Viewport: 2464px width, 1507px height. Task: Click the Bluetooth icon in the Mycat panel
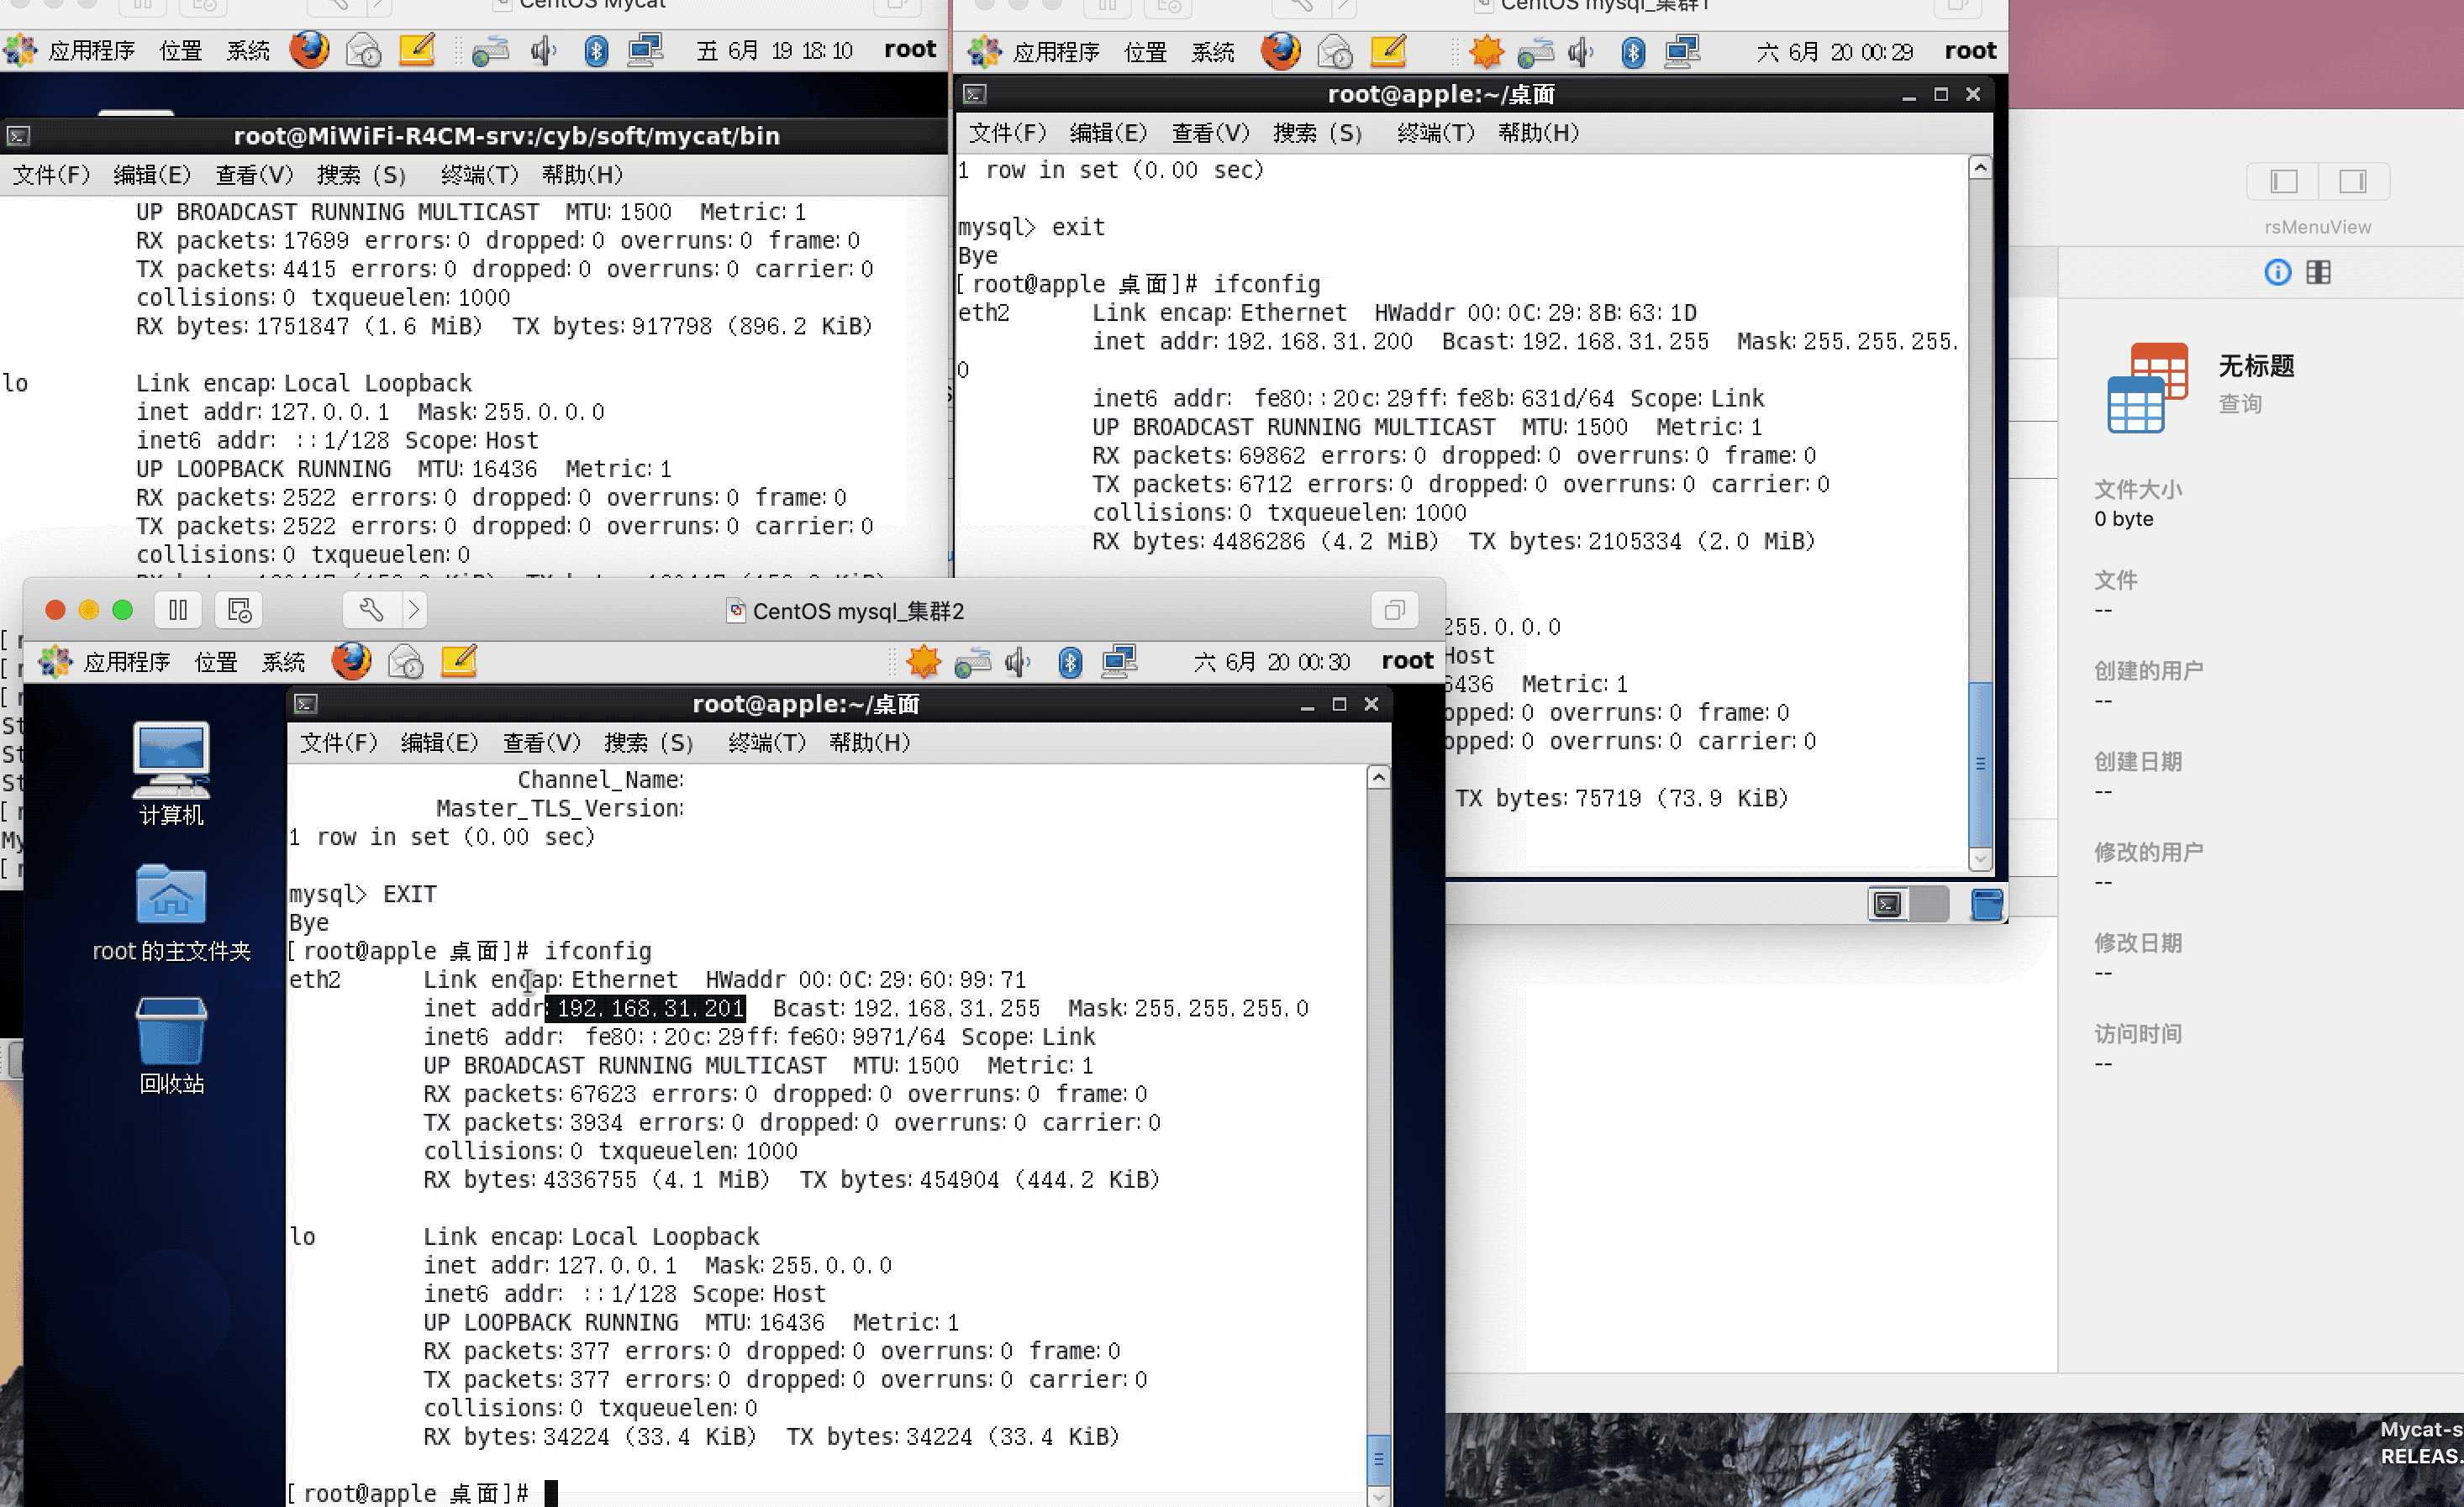point(596,50)
